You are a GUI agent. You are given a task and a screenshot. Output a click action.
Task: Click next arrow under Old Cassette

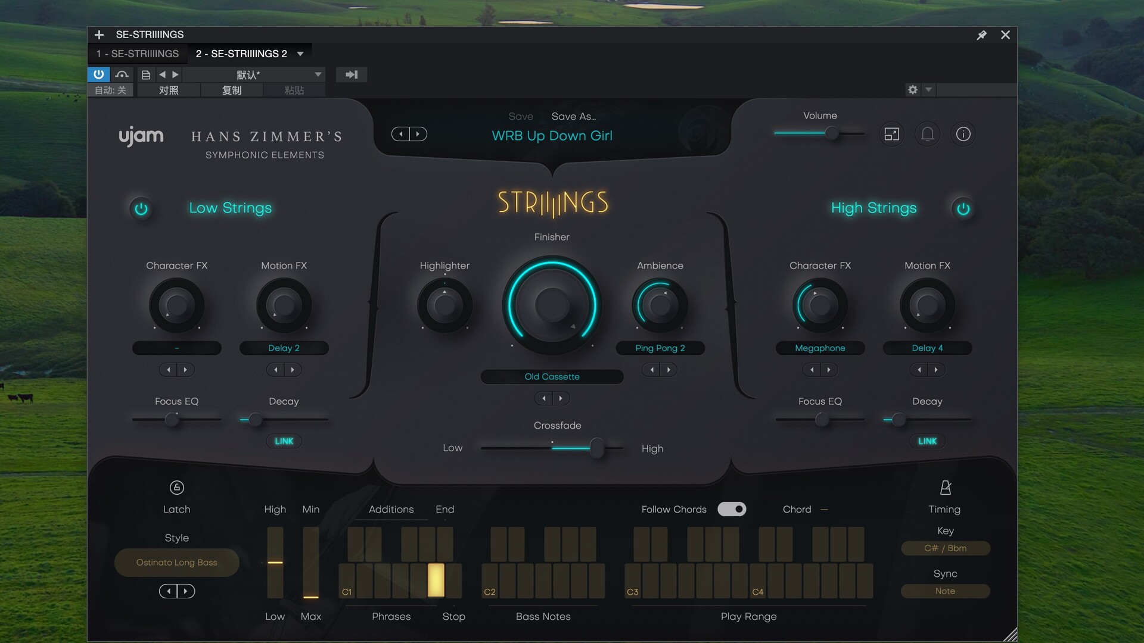point(561,398)
